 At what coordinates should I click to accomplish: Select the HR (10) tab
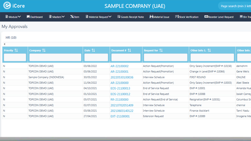(11, 37)
